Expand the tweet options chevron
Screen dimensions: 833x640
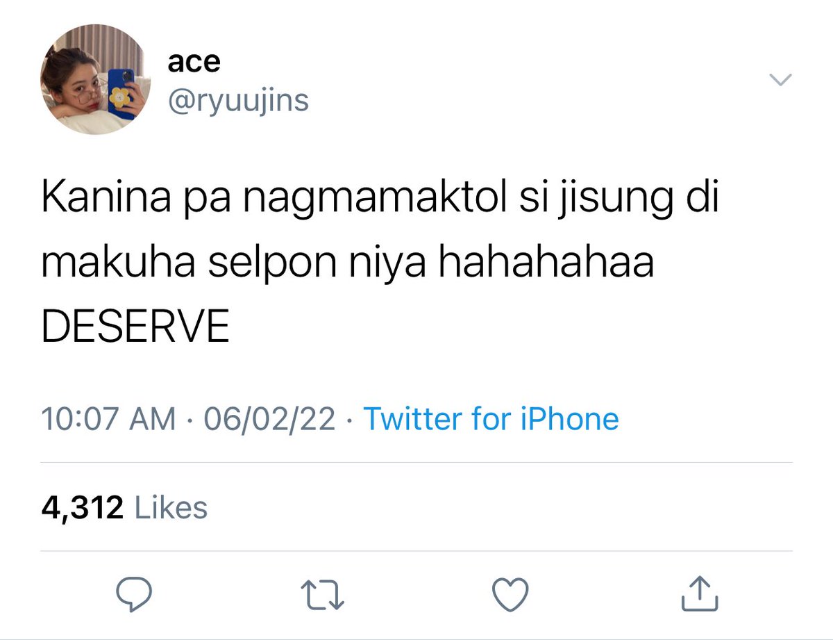pos(782,81)
